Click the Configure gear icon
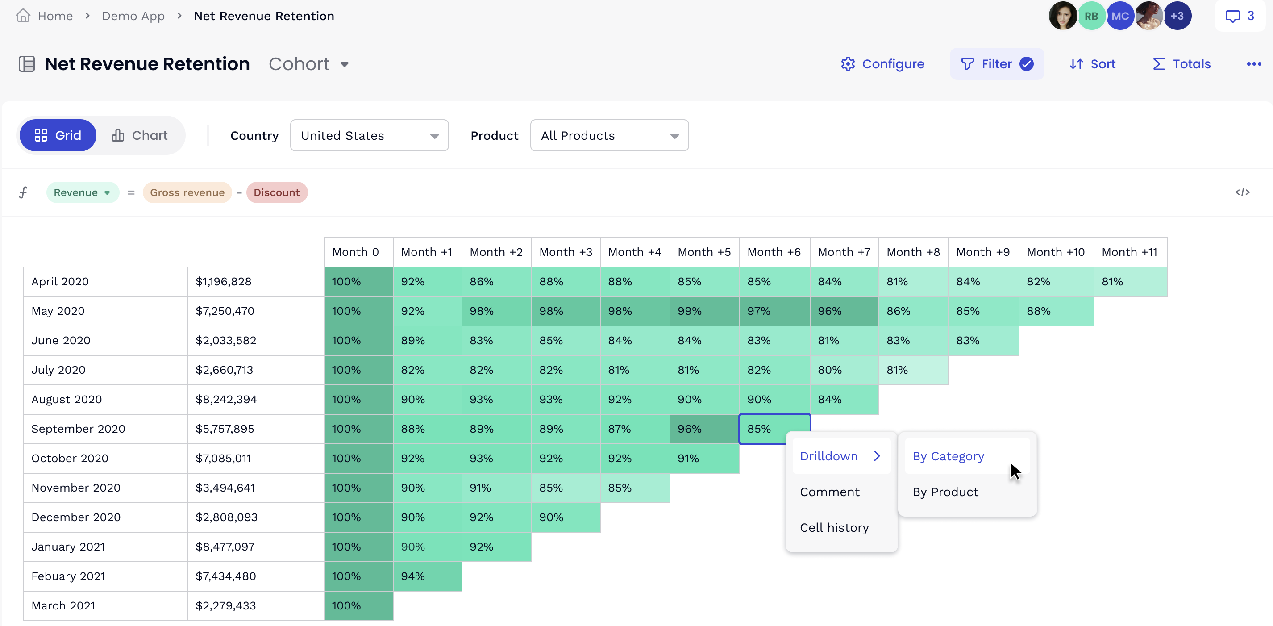 pos(848,64)
